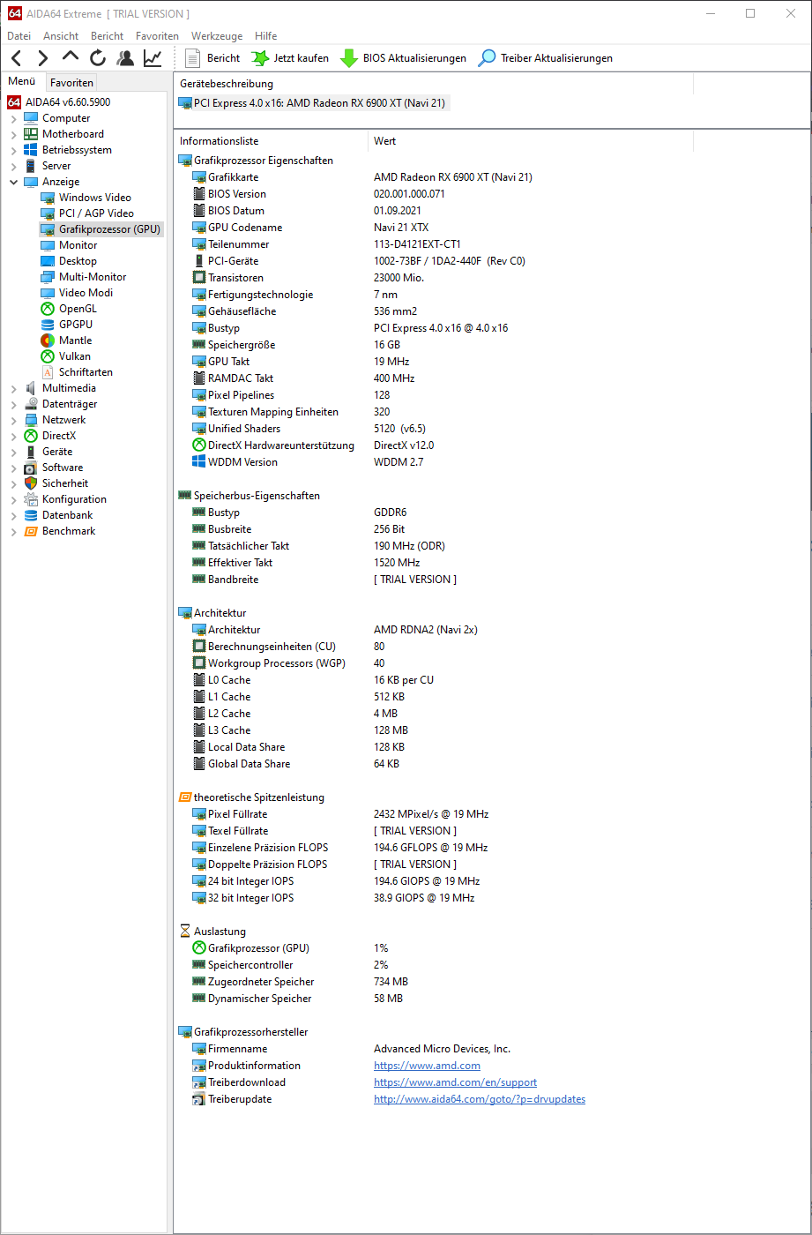Click the Wert column header
Image resolution: width=812 pixels, height=1235 pixels.
(531, 141)
